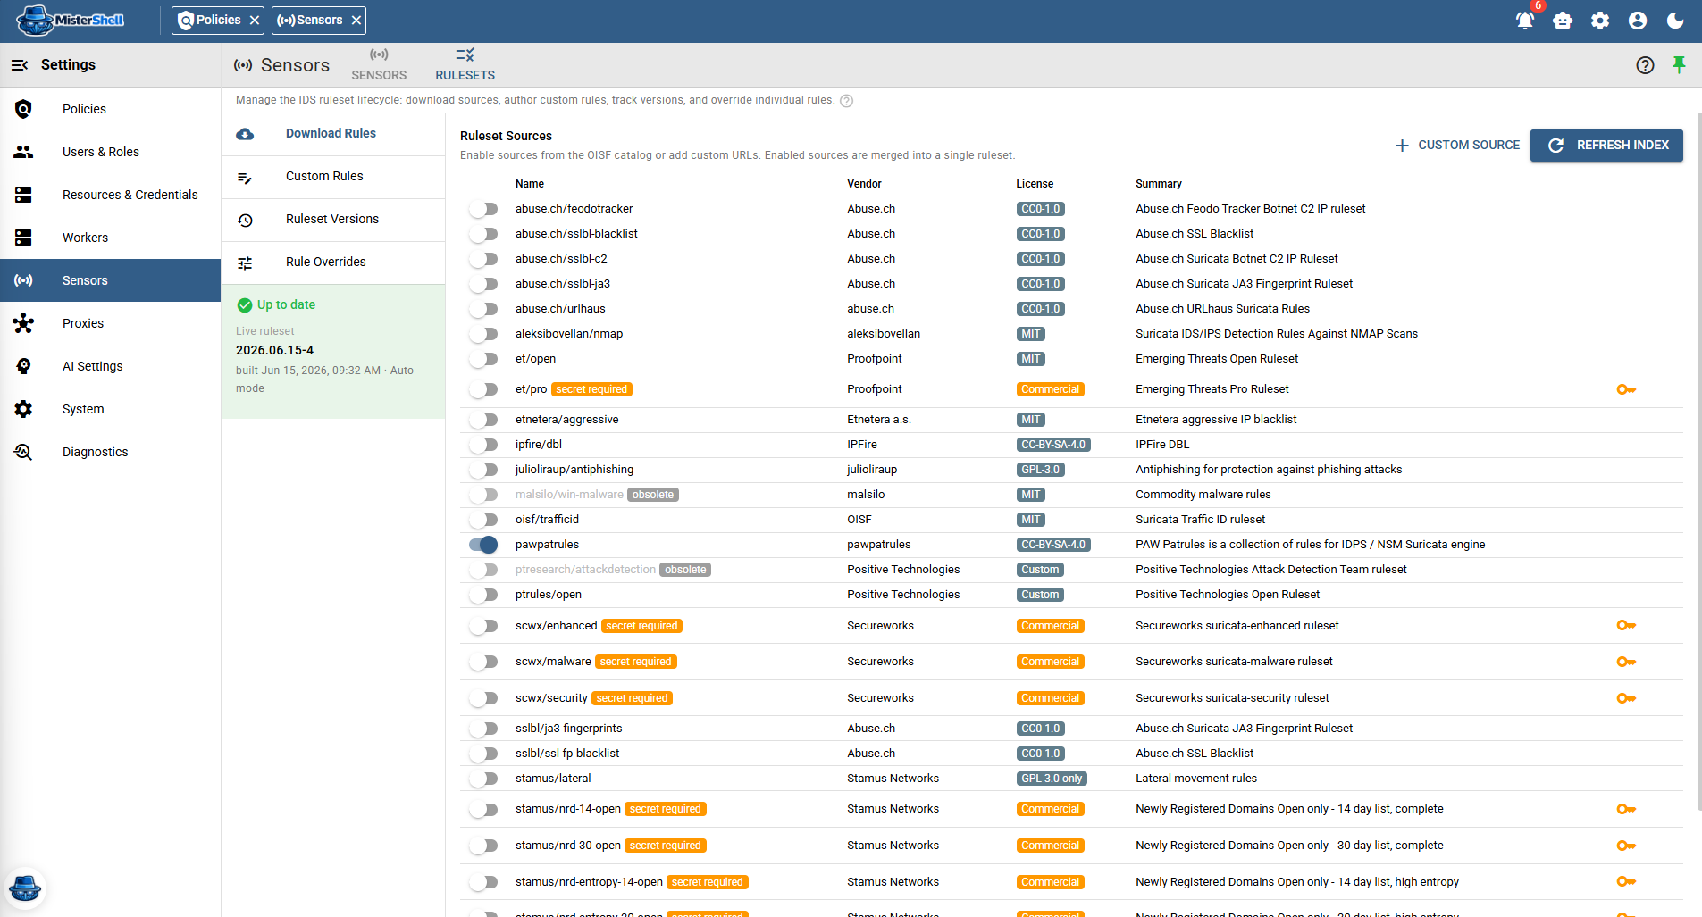Click the key icon for scwx/security
1702x917 pixels.
[1626, 698]
